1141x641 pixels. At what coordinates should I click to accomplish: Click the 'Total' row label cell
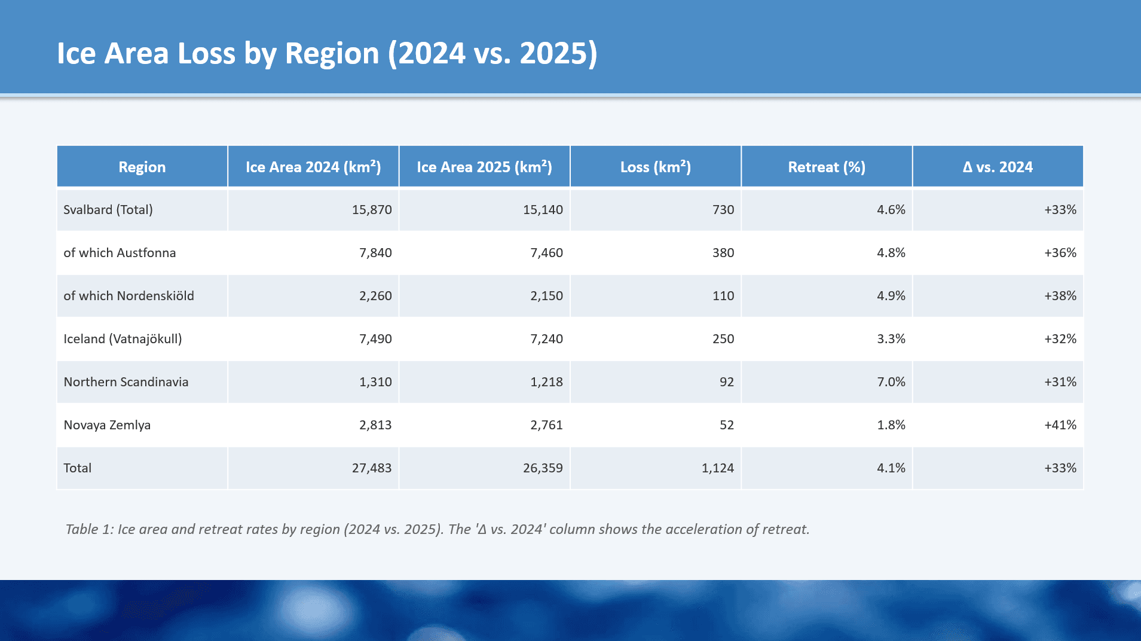tap(78, 468)
